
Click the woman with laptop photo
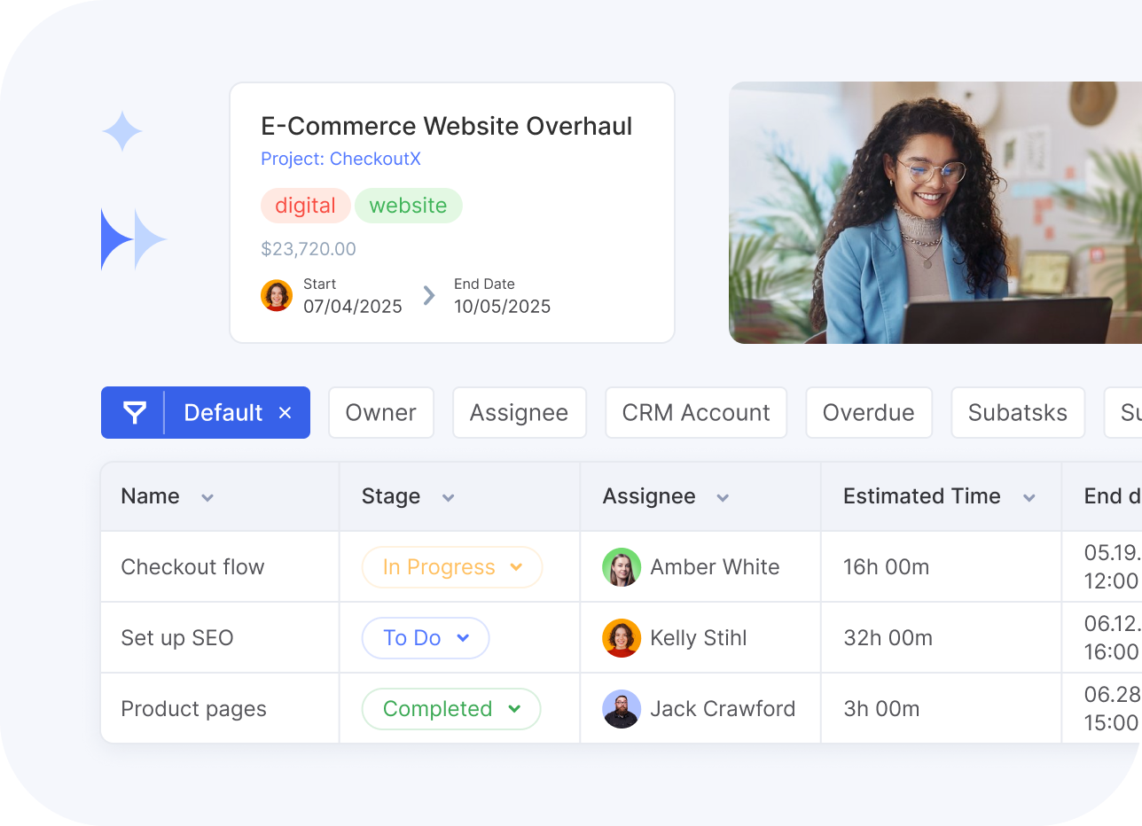pos(935,213)
